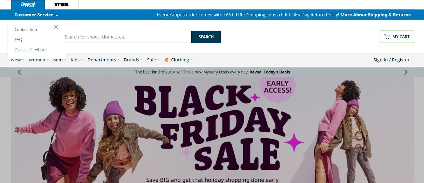Collapse the Customer Service menu
Viewport: 424px width, 183px height.
coord(36,15)
